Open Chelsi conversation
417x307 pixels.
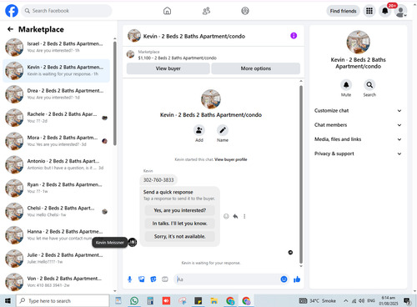pyautogui.click(x=56, y=211)
